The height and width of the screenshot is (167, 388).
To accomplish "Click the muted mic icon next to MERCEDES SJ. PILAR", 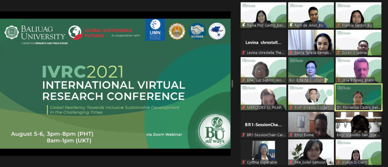I will coord(244,108).
